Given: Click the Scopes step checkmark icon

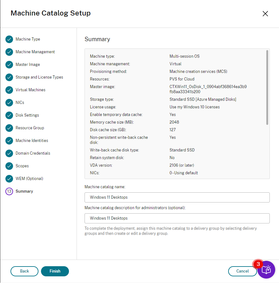Looking at the screenshot, I should point(9,166).
